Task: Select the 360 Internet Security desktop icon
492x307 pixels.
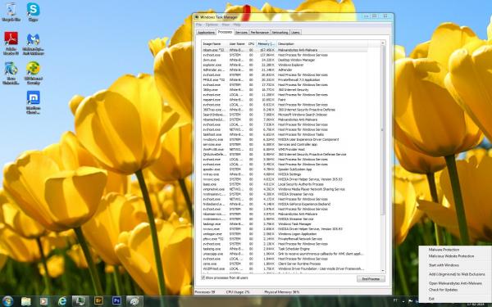Action: tap(34, 73)
